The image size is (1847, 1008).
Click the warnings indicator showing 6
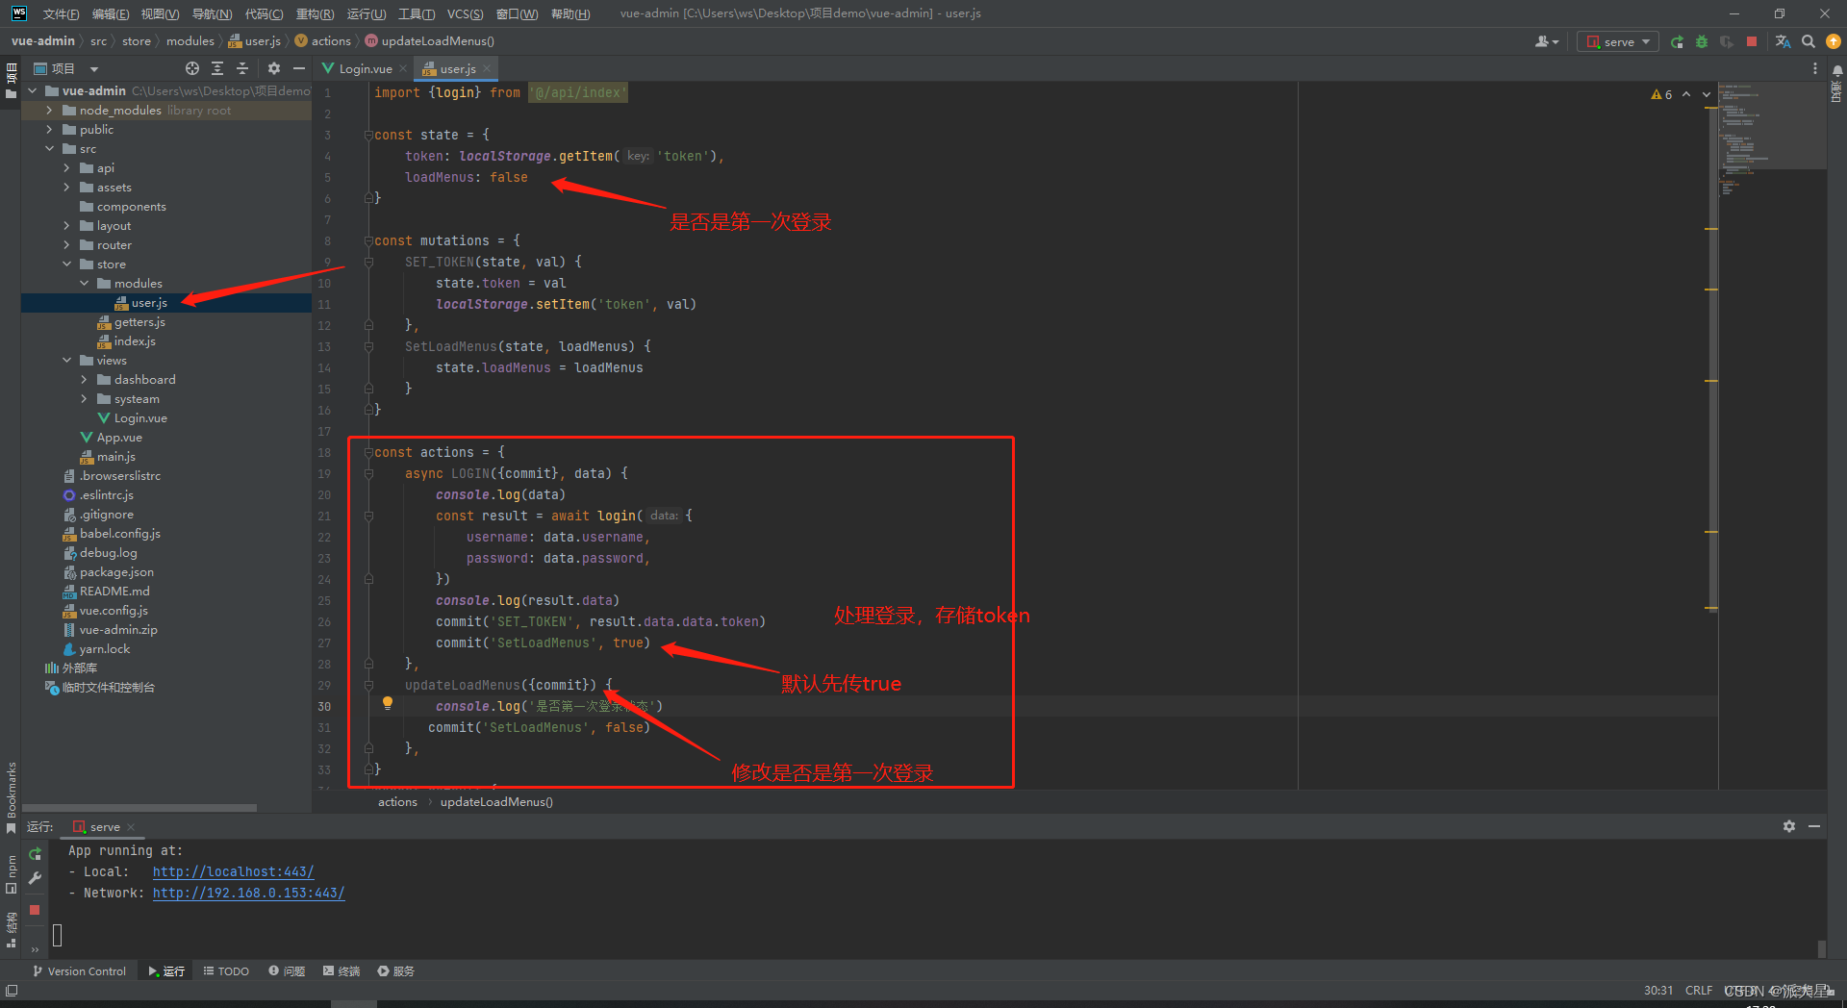pos(1661,94)
